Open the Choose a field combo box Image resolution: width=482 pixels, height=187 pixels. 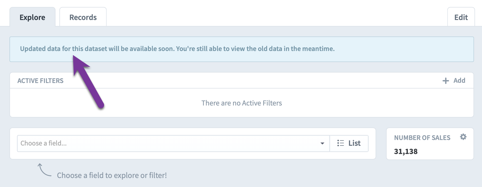click(173, 143)
